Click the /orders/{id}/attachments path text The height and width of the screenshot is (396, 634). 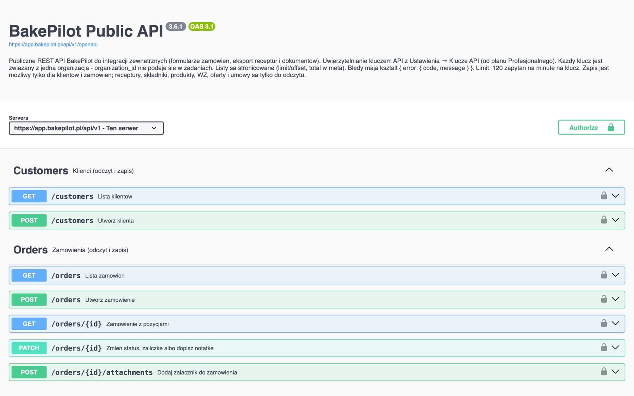tap(102, 372)
